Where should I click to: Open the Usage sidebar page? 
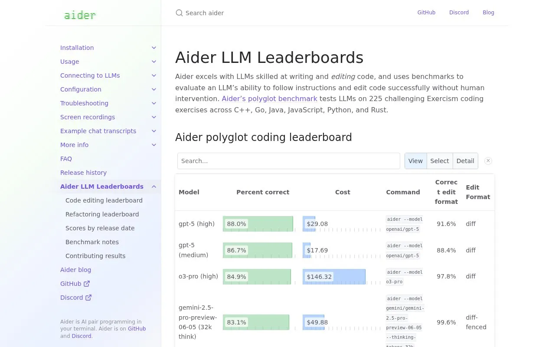pos(70,62)
